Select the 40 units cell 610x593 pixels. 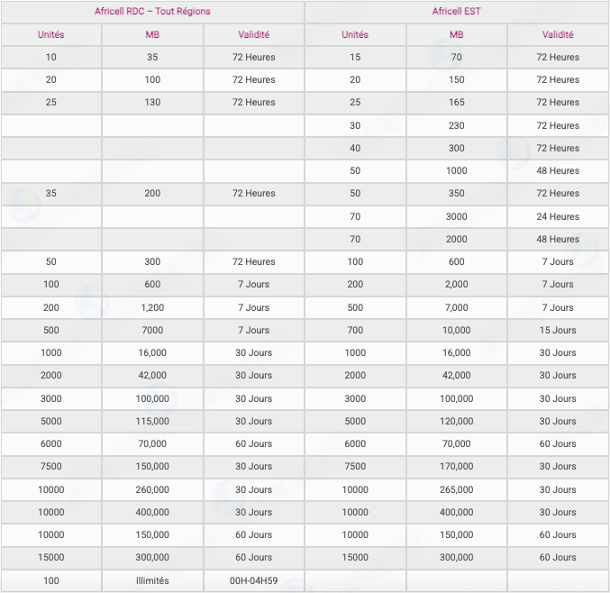[355, 148]
